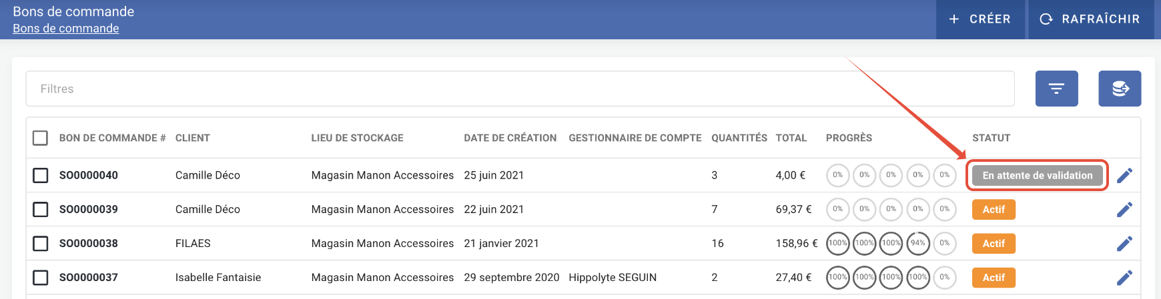Click the database export icon button
This screenshot has width=1161, height=299.
point(1120,89)
